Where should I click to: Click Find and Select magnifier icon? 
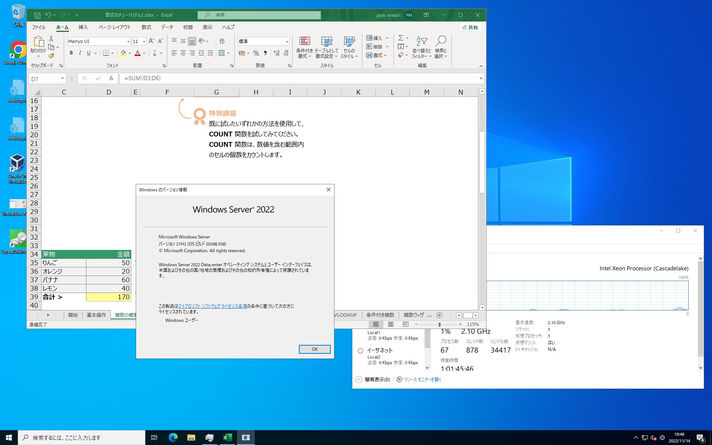click(x=441, y=41)
